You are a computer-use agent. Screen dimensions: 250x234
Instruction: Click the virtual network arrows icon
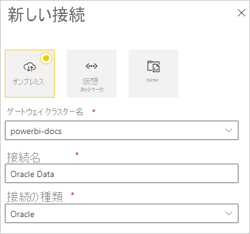click(92, 66)
